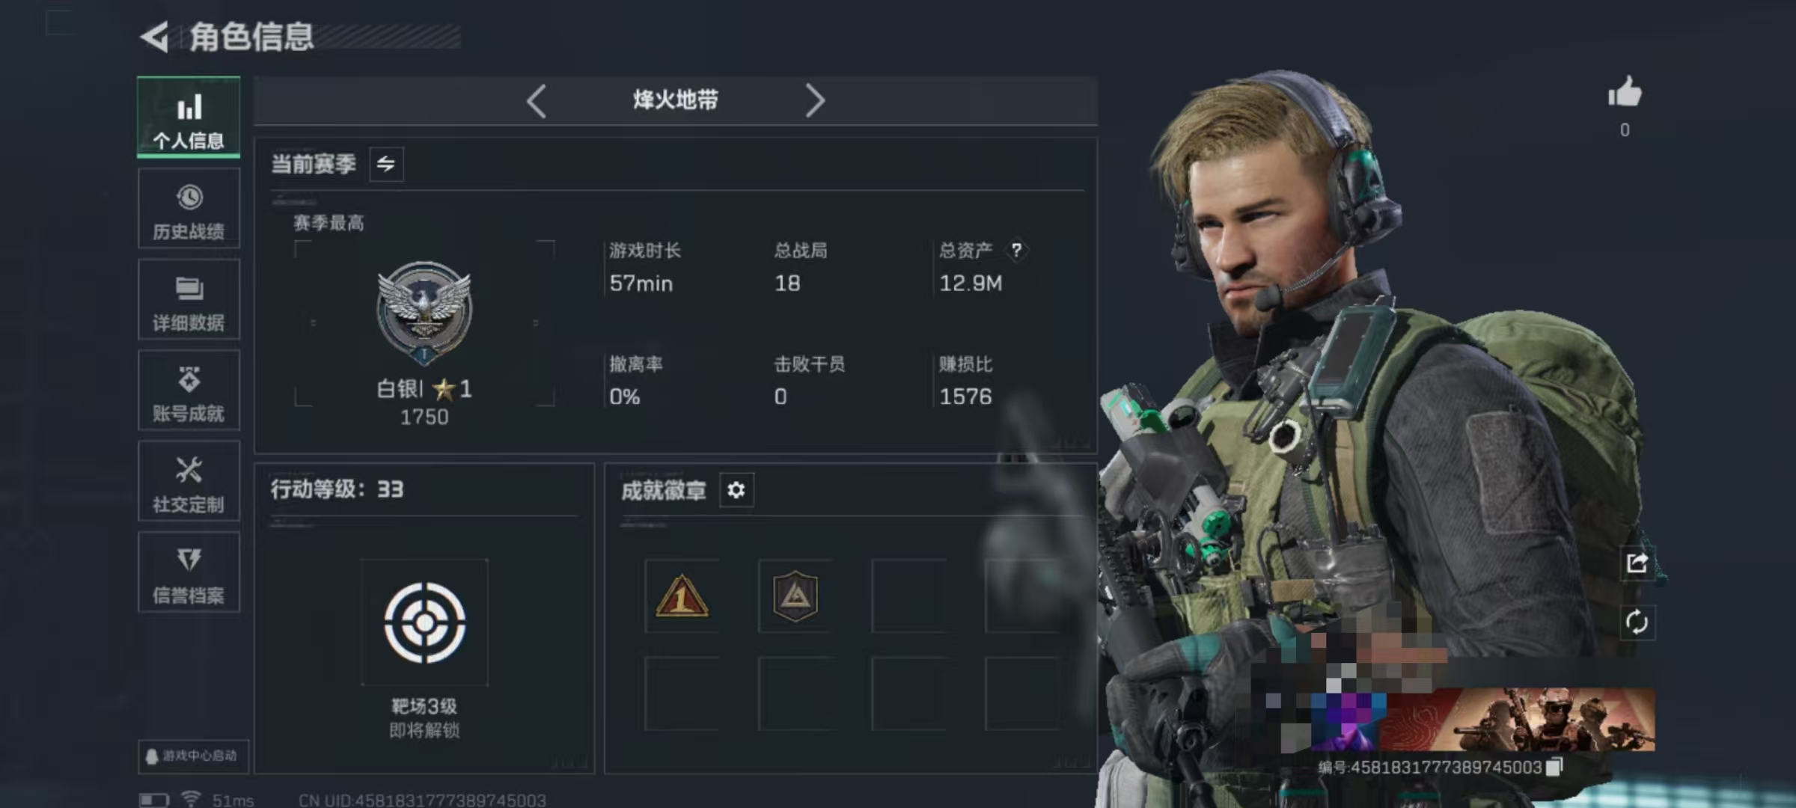Viewport: 1796px width, 808px height.
Task: Open the 历史战绩 tab
Action: click(x=189, y=209)
